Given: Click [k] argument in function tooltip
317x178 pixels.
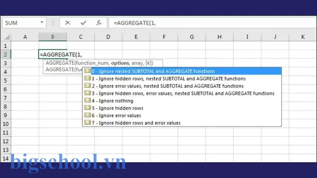Looking at the screenshot, I should pos(149,63).
